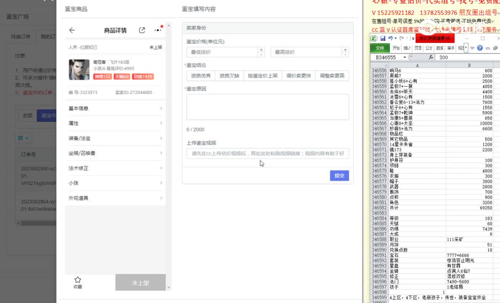Open the help question-mark icon in the spreadsheet
500x303 pixels.
tap(480, 48)
